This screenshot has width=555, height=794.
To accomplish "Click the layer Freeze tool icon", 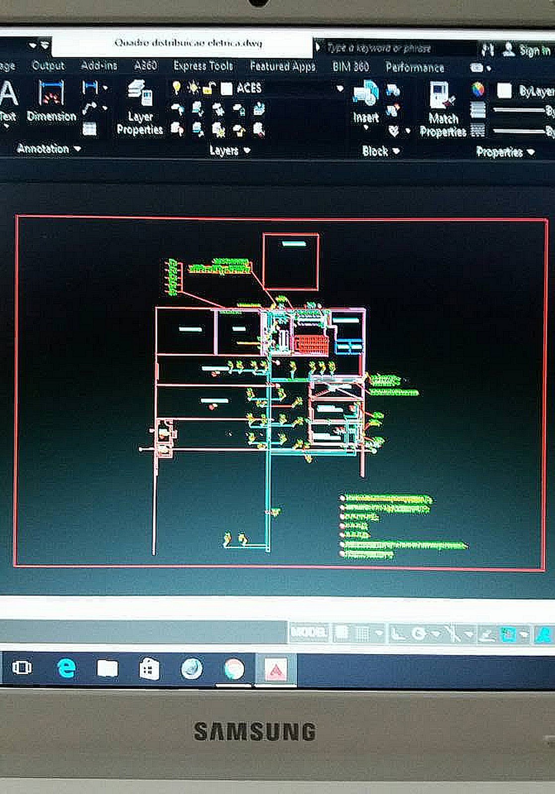I will [218, 109].
